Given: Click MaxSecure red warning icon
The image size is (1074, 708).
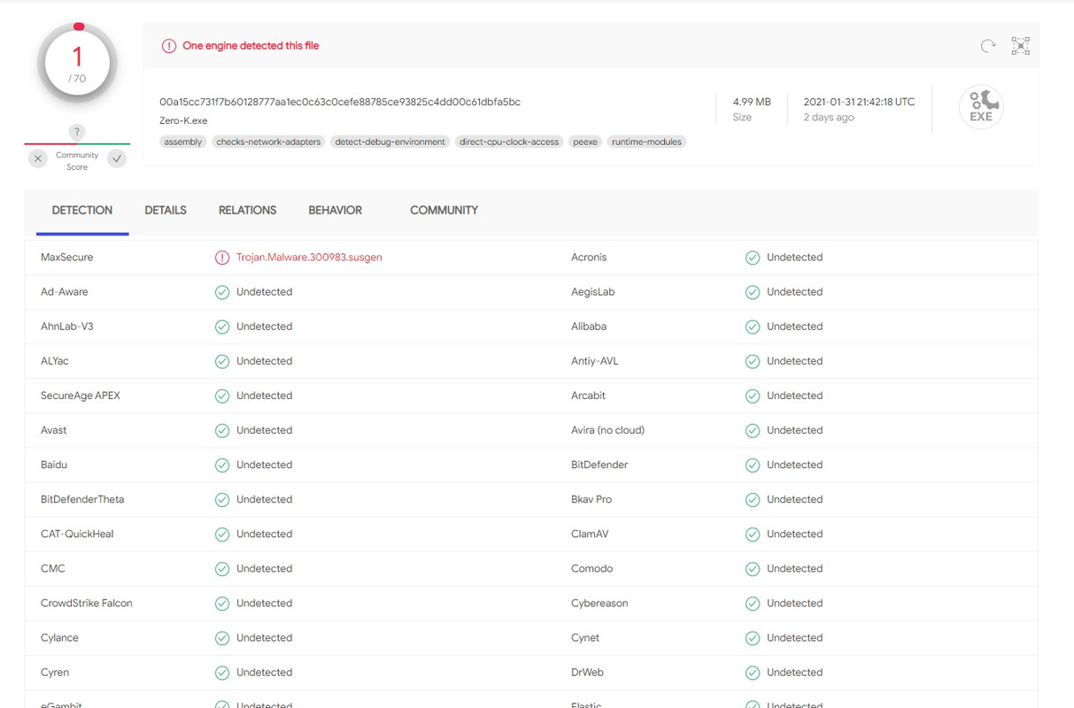Looking at the screenshot, I should point(222,258).
